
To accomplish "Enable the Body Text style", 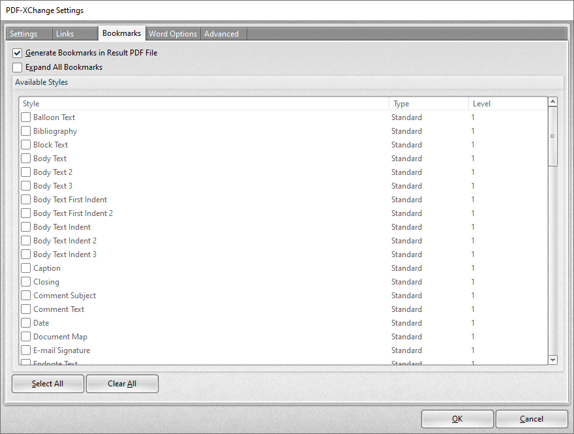I will tap(25, 158).
